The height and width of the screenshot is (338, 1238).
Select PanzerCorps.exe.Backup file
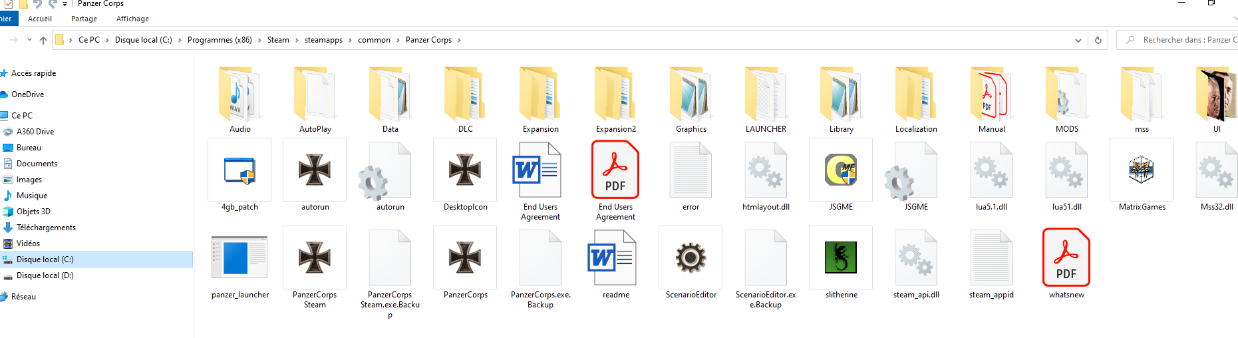coord(540,268)
